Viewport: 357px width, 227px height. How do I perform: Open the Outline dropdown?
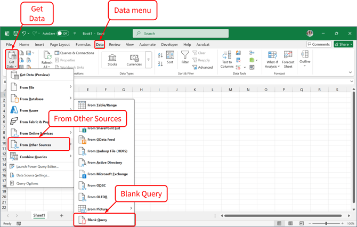[305, 59]
